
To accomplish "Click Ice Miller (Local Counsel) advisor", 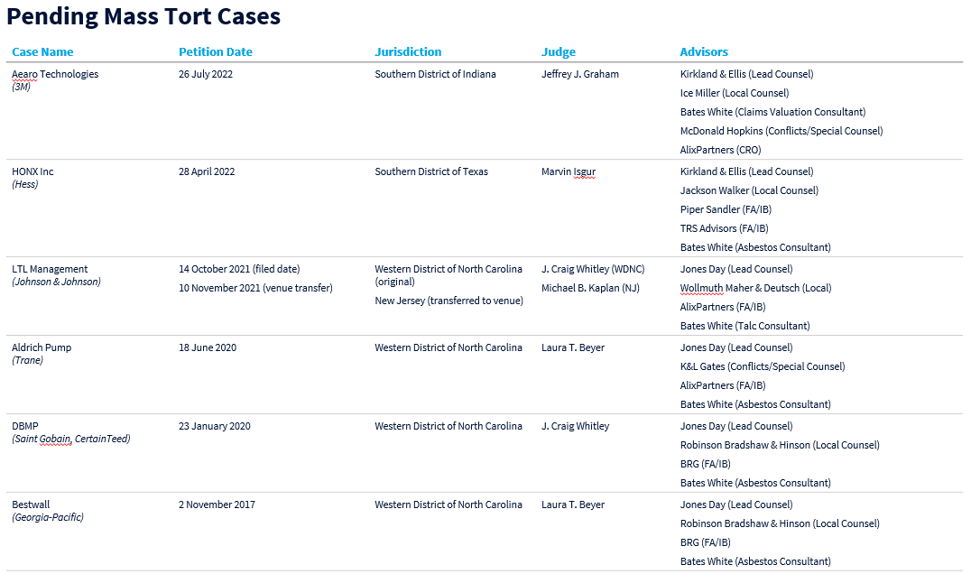I will point(735,93).
